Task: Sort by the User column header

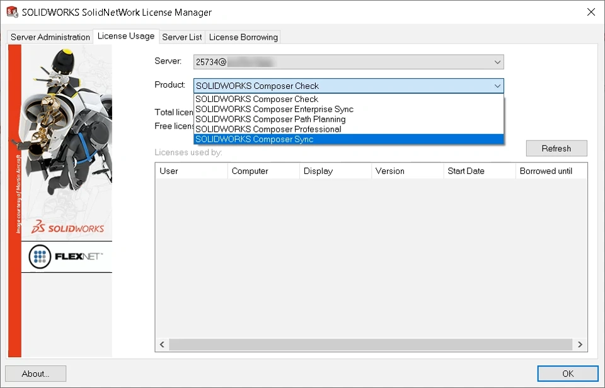Action: (x=191, y=171)
